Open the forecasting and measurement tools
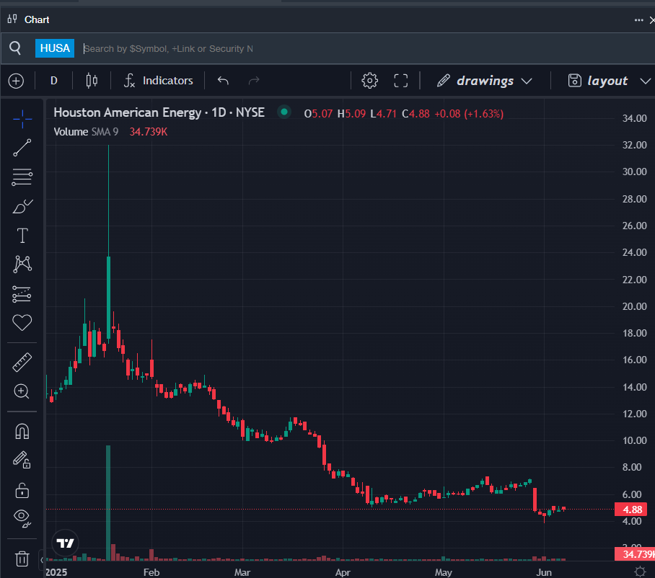 coord(22,294)
